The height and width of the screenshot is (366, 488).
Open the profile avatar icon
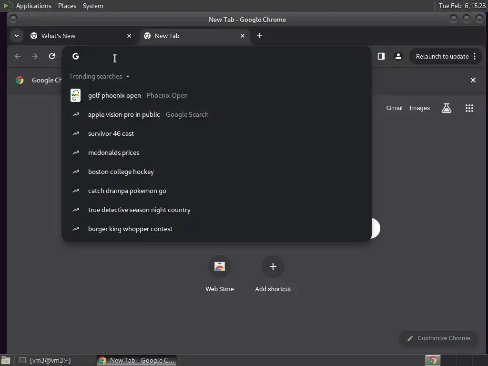coord(398,56)
